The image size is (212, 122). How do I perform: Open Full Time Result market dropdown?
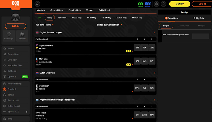coord(44,25)
